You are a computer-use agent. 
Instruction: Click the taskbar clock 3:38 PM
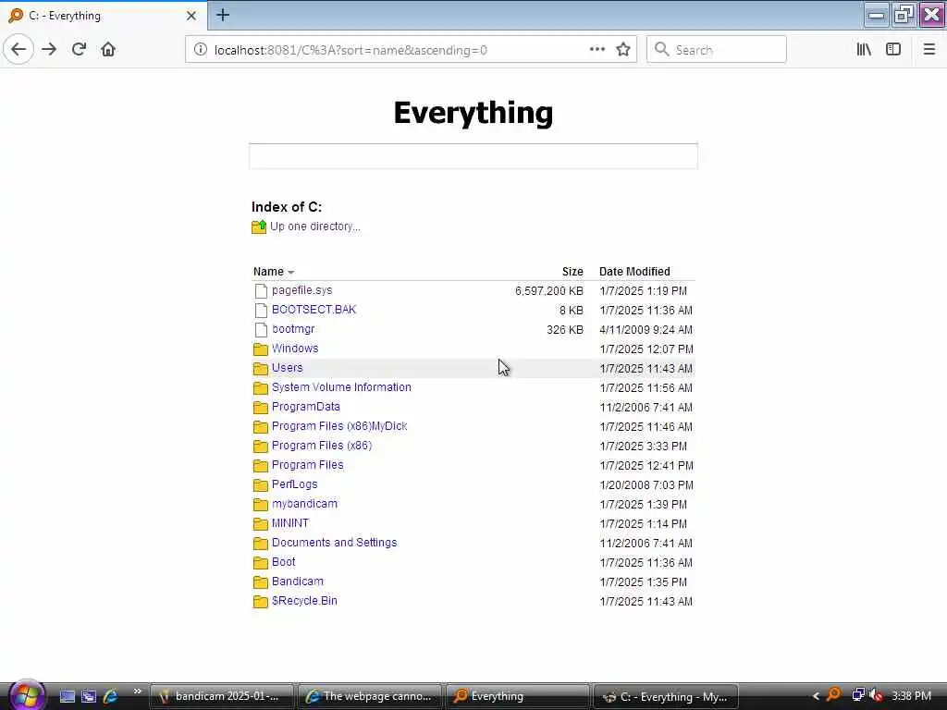coord(911,696)
